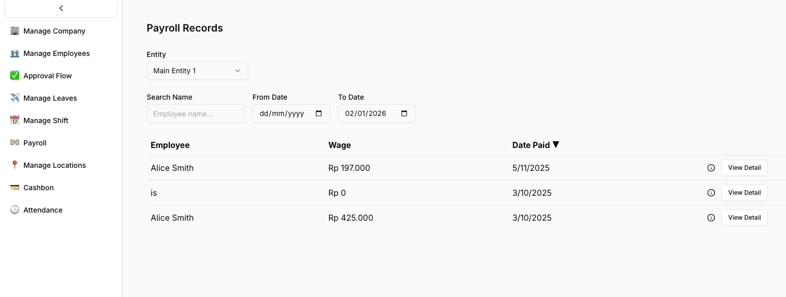View Detail for employee "is"

pyautogui.click(x=744, y=192)
